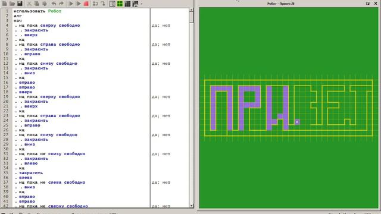This screenshot has width=381, height=214.
Task: Click line number 30 in the gutter
Action: 6,149
